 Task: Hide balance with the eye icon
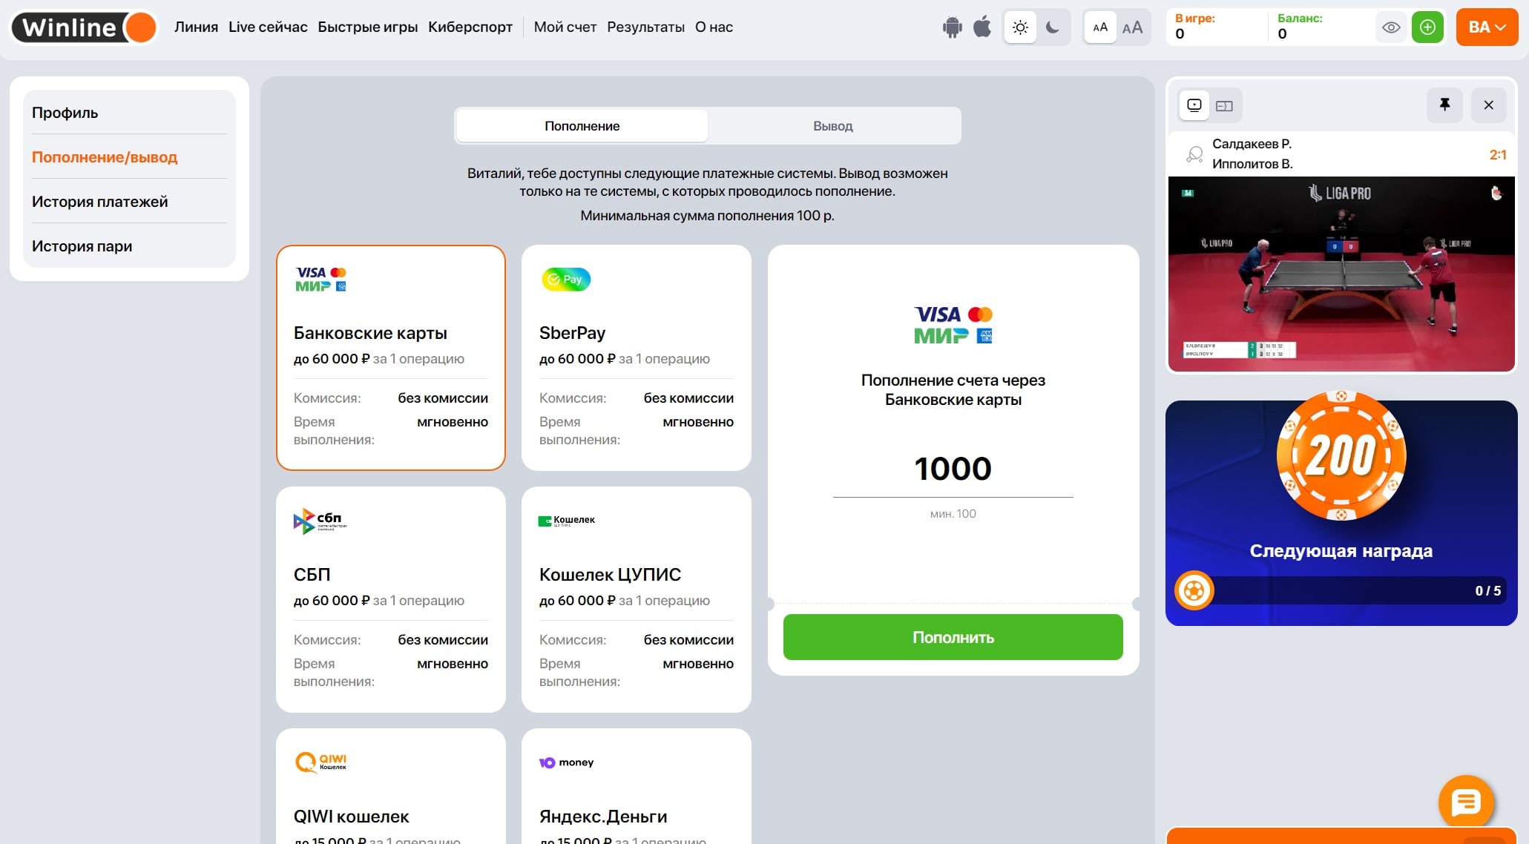[x=1391, y=27]
